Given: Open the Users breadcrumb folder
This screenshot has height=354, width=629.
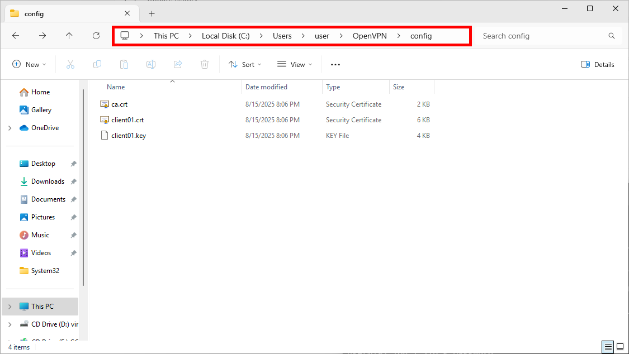Looking at the screenshot, I should [282, 35].
